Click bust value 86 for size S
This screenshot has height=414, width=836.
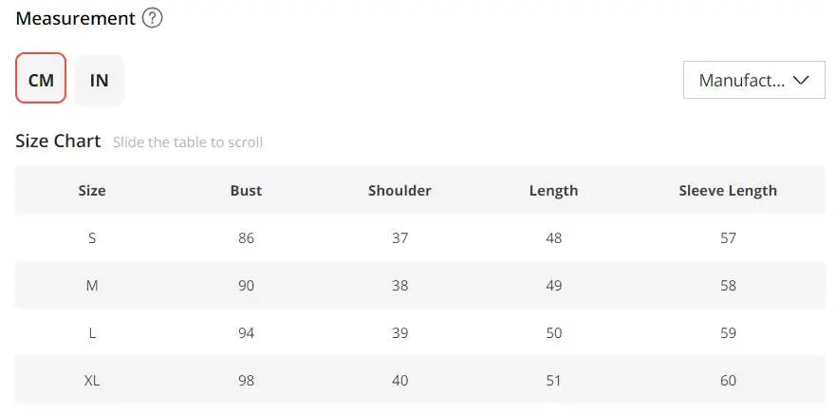246,237
